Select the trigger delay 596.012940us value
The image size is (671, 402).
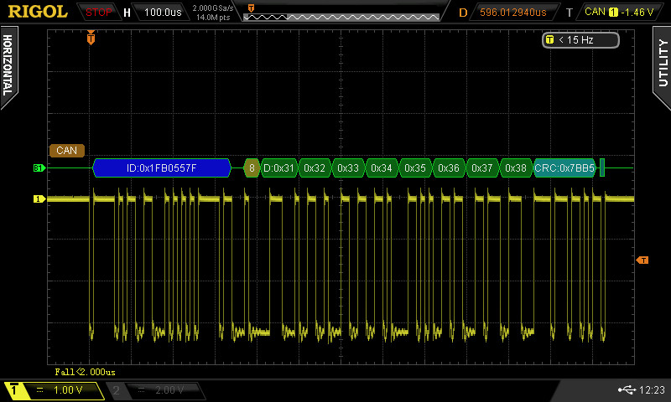[512, 13]
